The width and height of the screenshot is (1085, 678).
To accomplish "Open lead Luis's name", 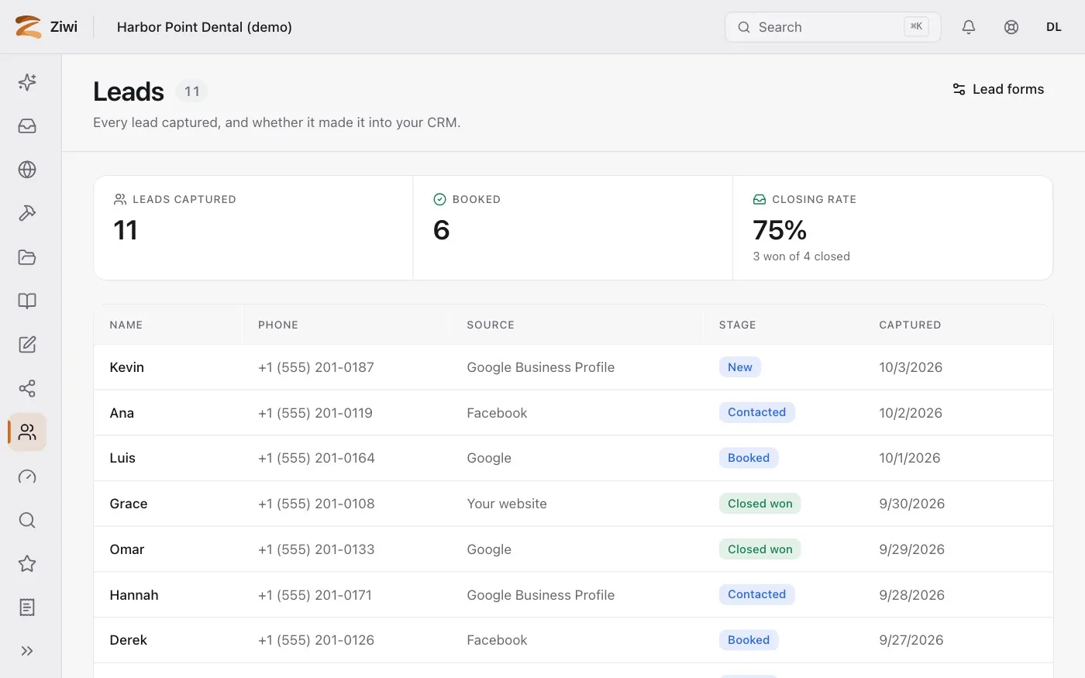I will 122,458.
